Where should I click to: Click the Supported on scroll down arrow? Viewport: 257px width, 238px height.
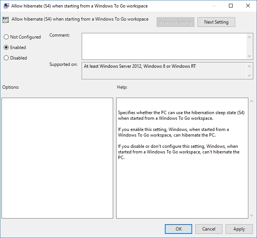pos(249,76)
